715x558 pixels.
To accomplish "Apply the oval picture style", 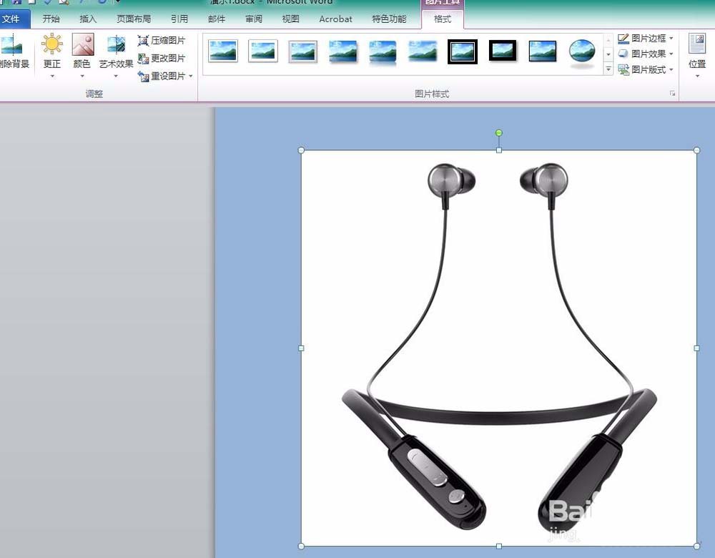I will coord(582,52).
